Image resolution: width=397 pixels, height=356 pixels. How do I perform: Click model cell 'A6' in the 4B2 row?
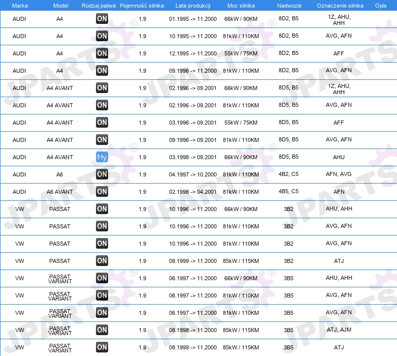(x=59, y=174)
